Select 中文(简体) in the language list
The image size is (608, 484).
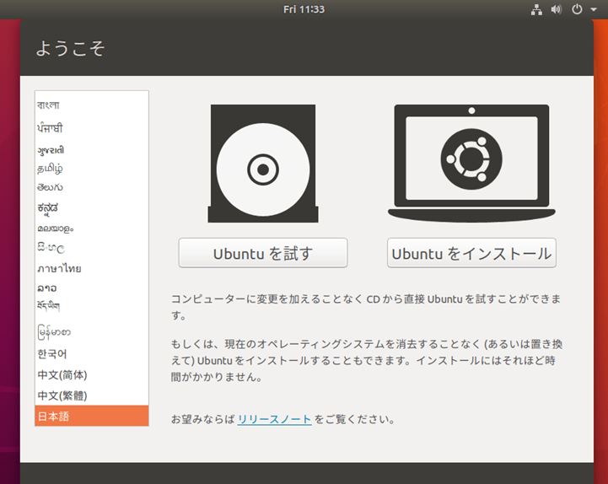coord(92,375)
